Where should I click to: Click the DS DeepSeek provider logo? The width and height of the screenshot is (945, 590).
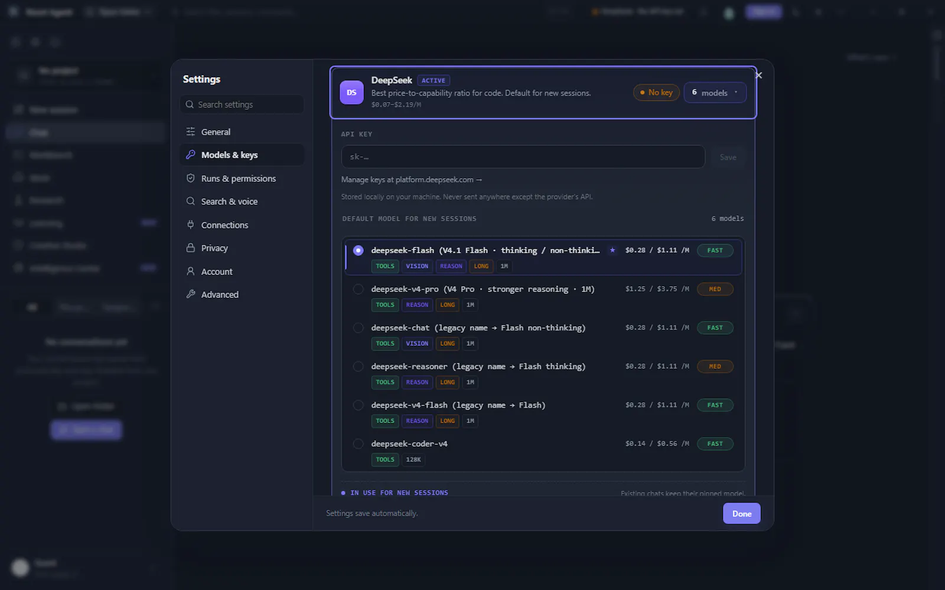(x=351, y=93)
